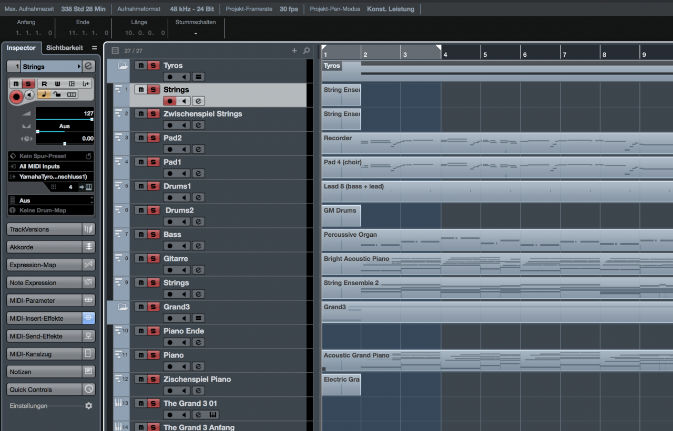Open the Kein Spur-Preset selector
673x431 pixels.
(x=46, y=156)
